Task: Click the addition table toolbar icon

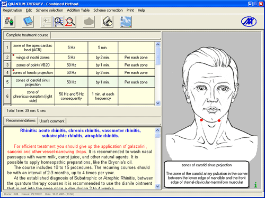Action: [46, 22]
